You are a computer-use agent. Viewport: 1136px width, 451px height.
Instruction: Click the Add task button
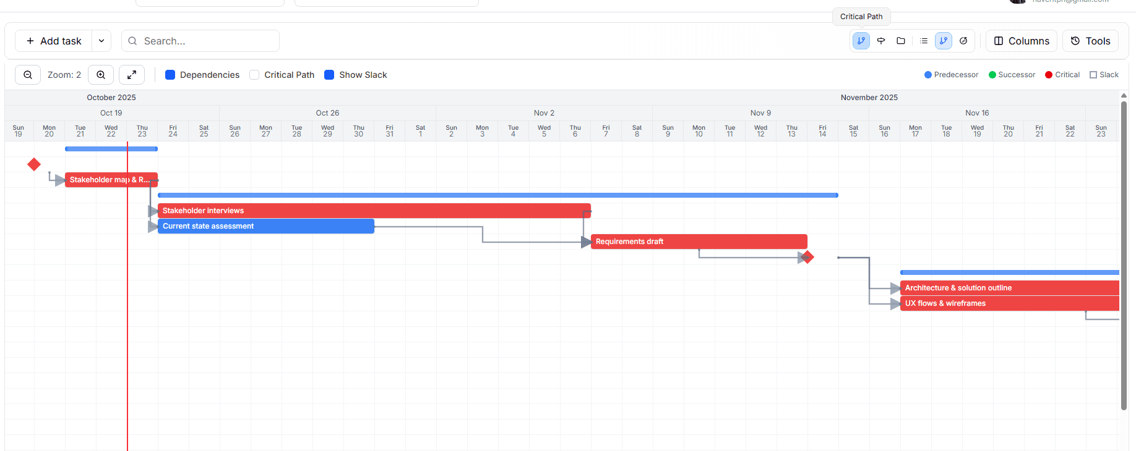pos(54,41)
